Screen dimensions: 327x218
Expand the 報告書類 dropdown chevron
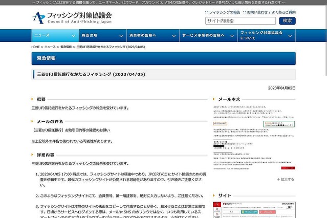pyautogui.click(x=121, y=36)
